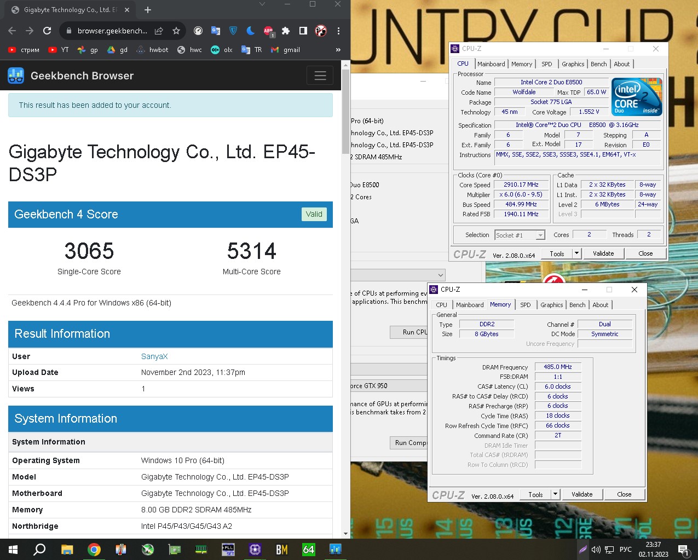698x560 pixels.
Task: Switch to Memory tab in top CPU-Z
Action: pyautogui.click(x=522, y=64)
